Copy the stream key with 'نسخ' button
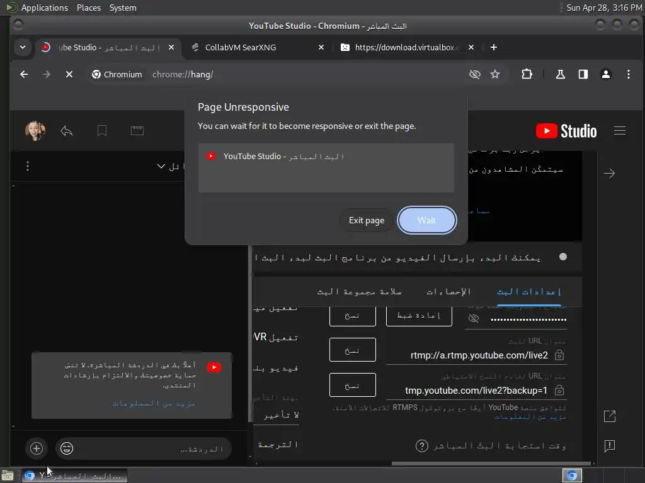 [353, 316]
